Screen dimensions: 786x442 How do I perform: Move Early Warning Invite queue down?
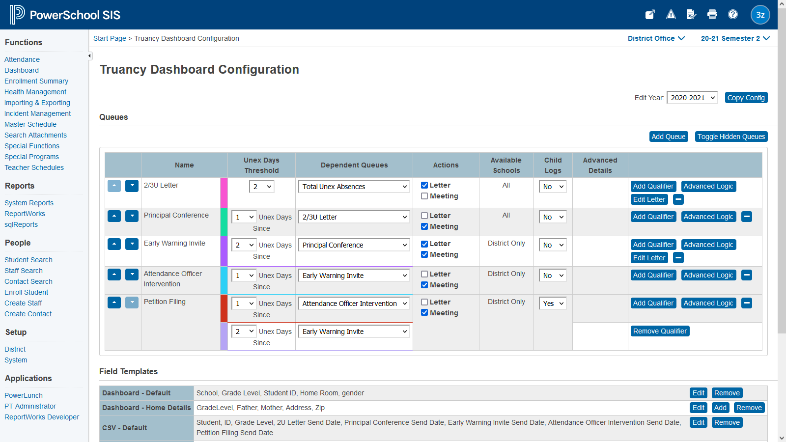click(x=132, y=244)
